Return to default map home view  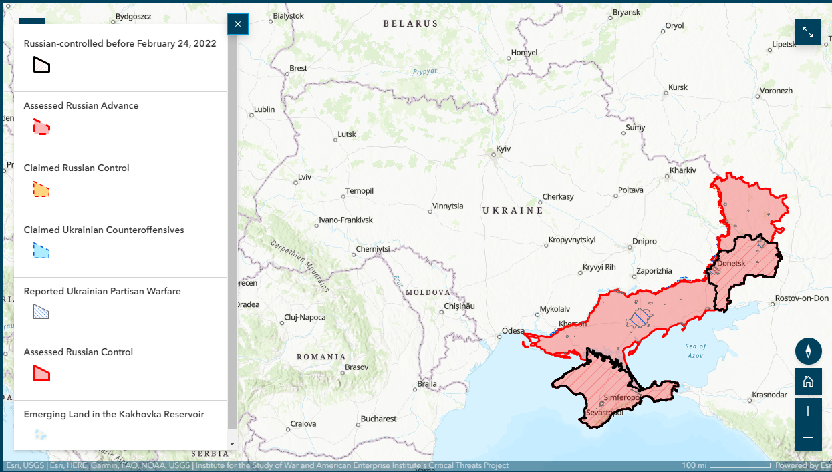[x=808, y=381]
